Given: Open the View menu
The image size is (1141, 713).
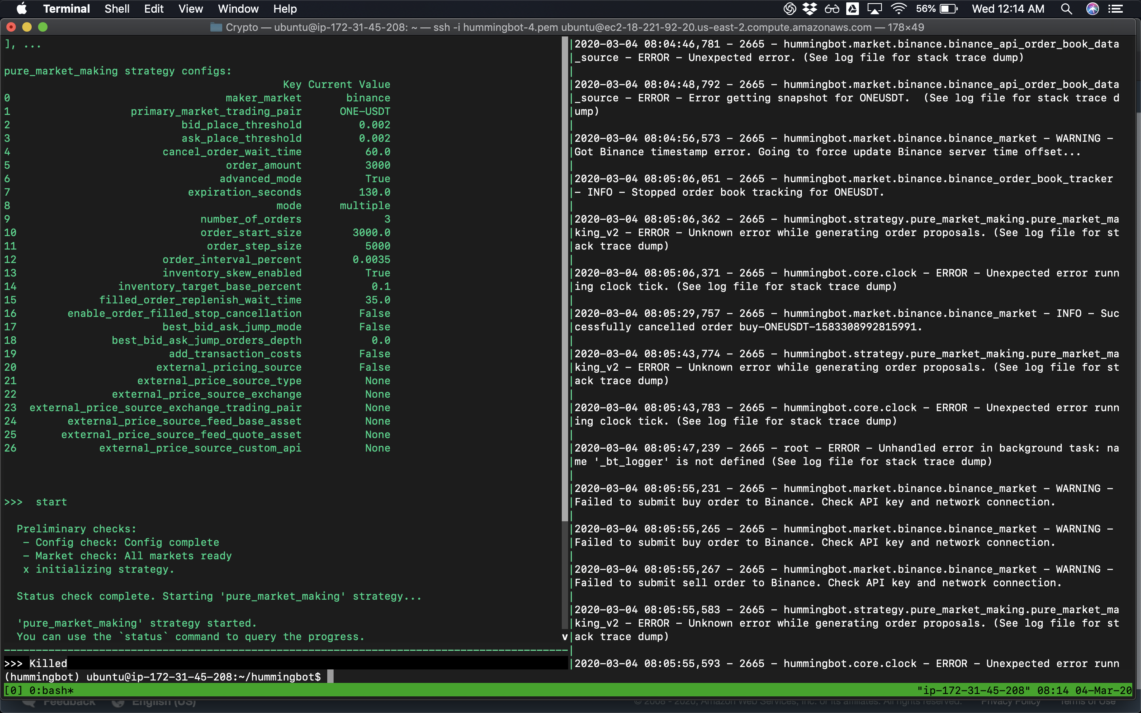Looking at the screenshot, I should [191, 8].
